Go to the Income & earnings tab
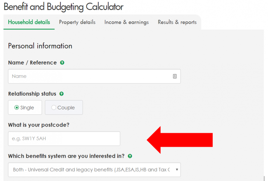This screenshot has width=268, height=181. pyautogui.click(x=126, y=22)
